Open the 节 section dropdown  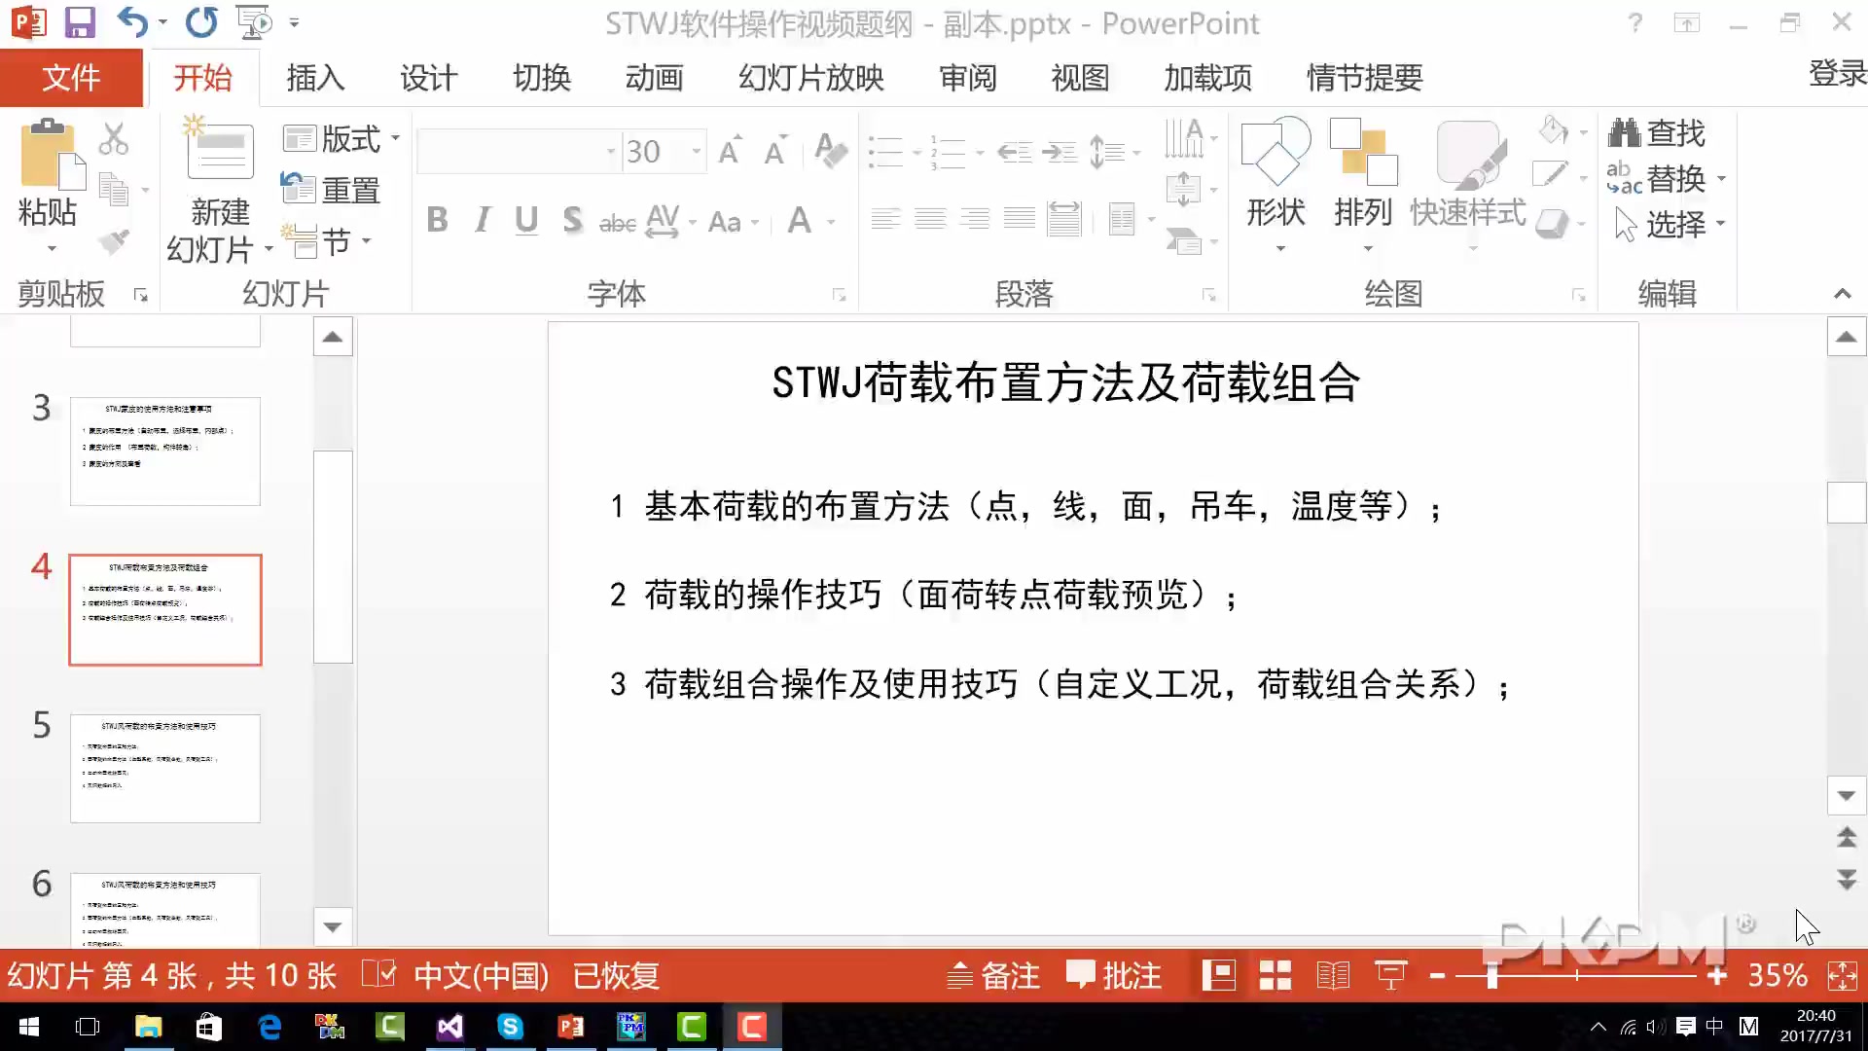327,241
